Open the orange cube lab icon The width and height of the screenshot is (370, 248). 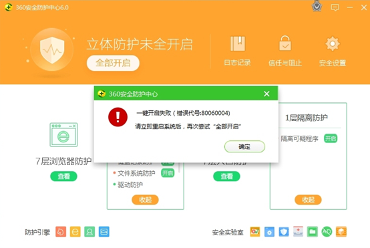(x=341, y=232)
